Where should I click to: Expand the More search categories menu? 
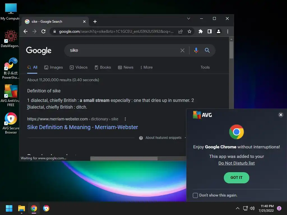click(x=146, y=67)
